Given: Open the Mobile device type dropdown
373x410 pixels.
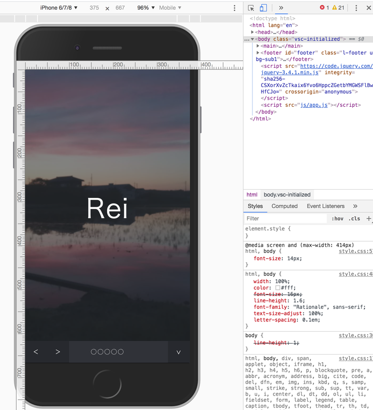Looking at the screenshot, I should tap(170, 8).
